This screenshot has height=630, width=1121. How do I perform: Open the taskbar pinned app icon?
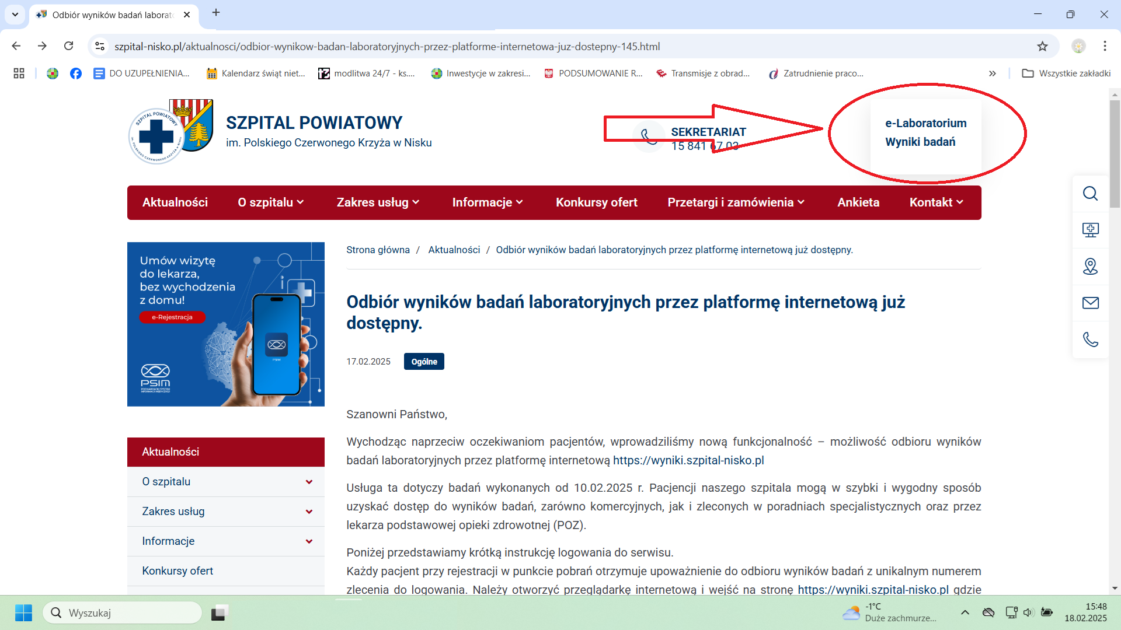click(219, 613)
